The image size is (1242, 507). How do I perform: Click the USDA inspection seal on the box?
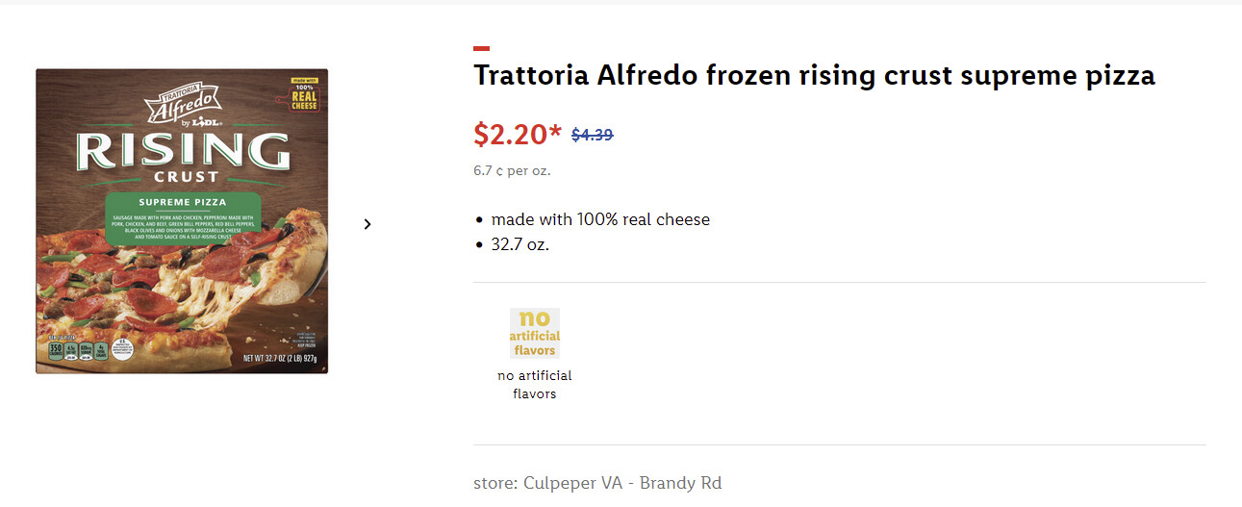click(x=124, y=350)
